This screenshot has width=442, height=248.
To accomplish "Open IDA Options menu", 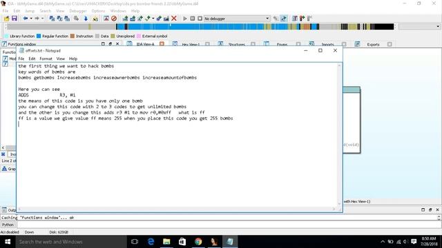I will 98,11.
